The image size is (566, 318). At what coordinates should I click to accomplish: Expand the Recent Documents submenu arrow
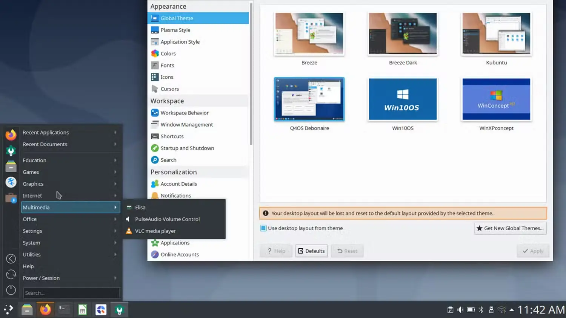[115, 144]
